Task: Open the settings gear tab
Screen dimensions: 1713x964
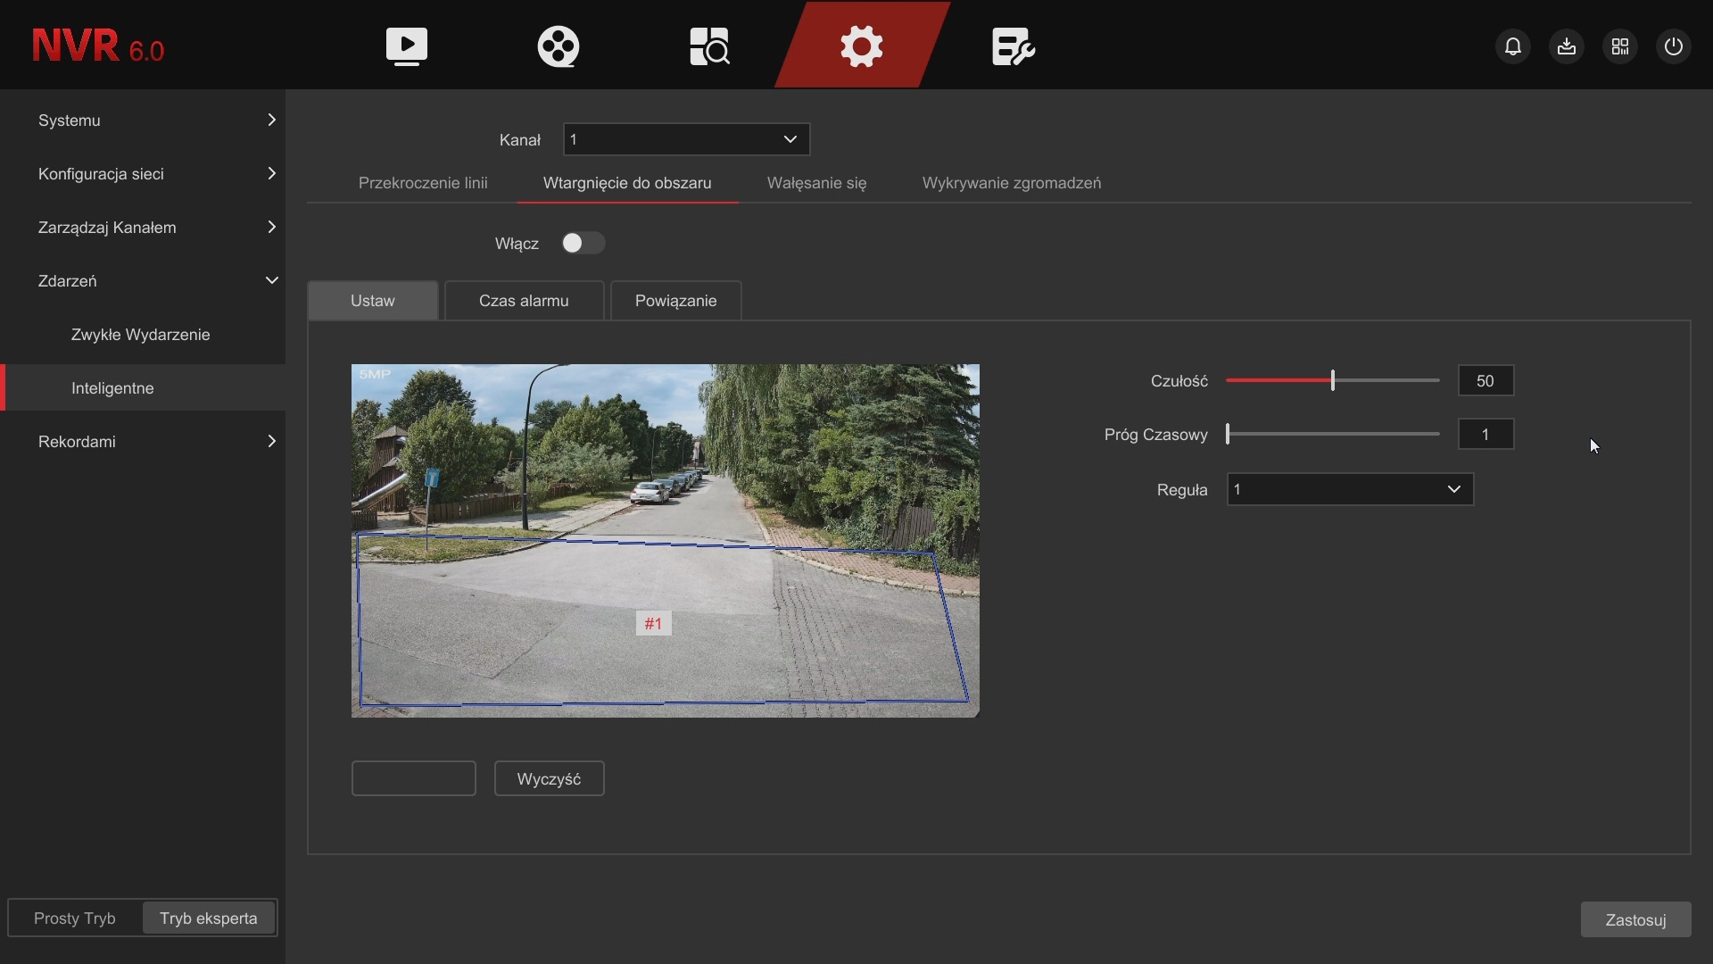Action: [862, 46]
